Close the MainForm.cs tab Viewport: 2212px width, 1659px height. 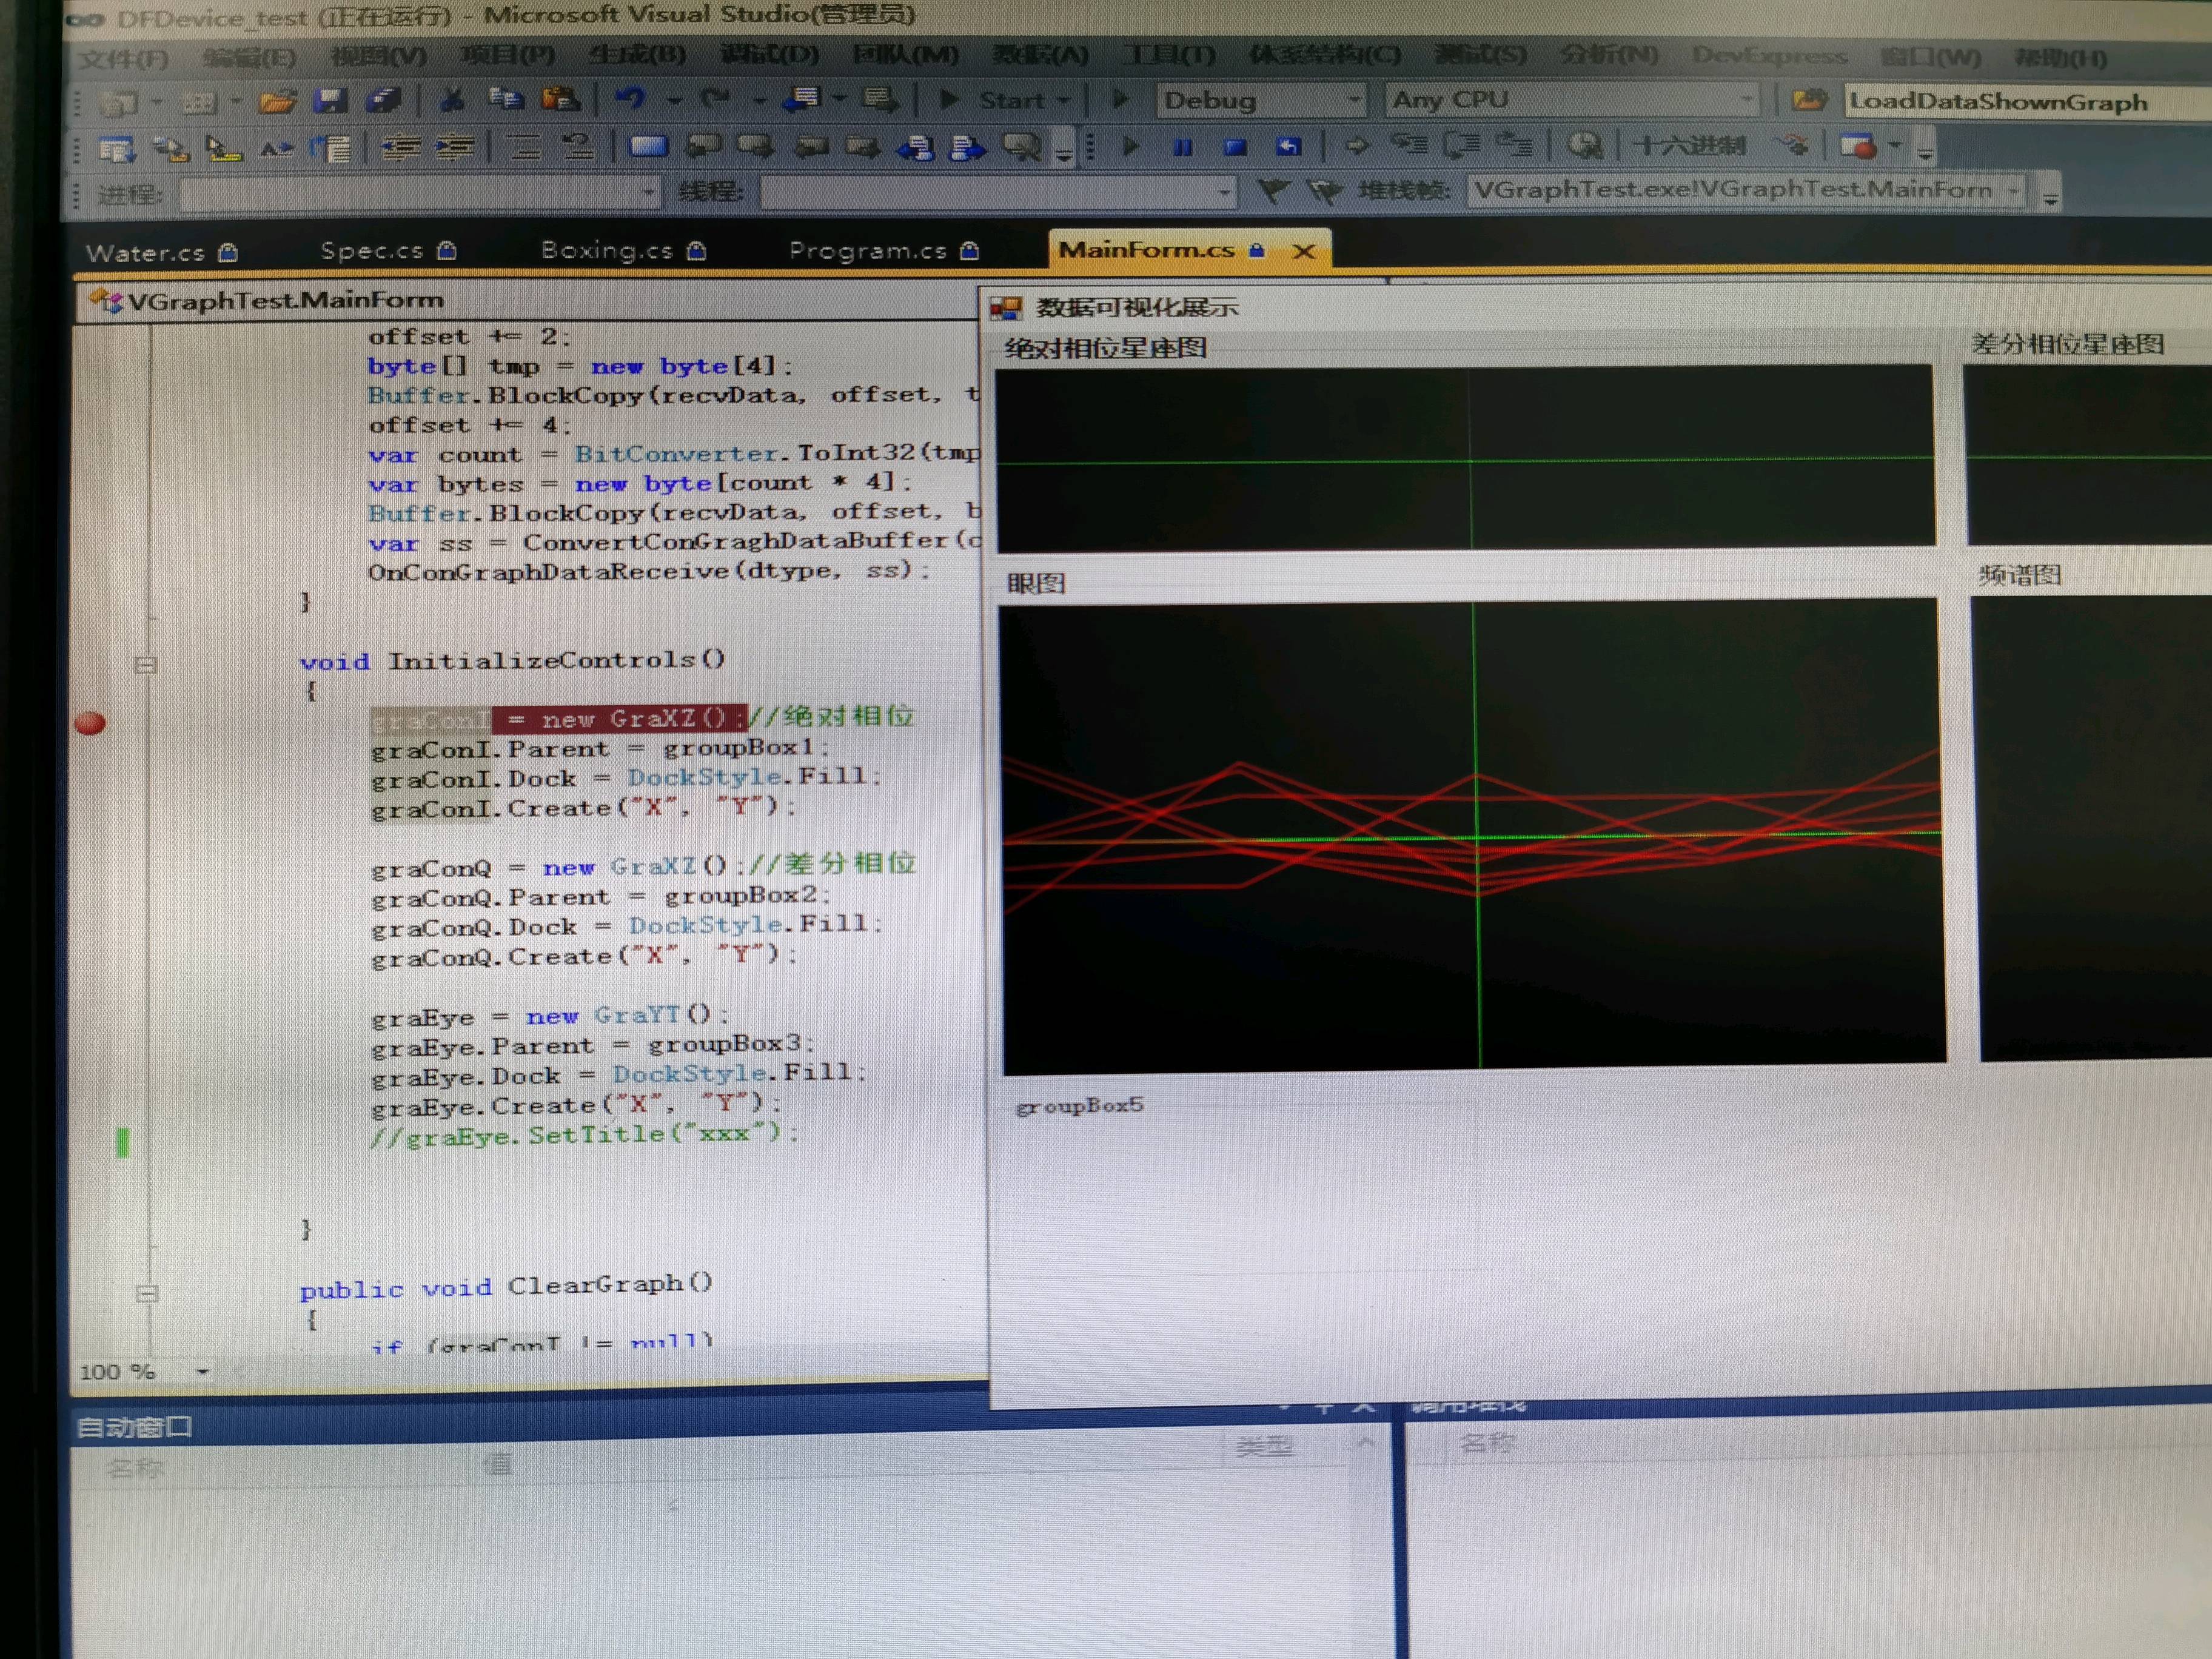pyautogui.click(x=1303, y=251)
